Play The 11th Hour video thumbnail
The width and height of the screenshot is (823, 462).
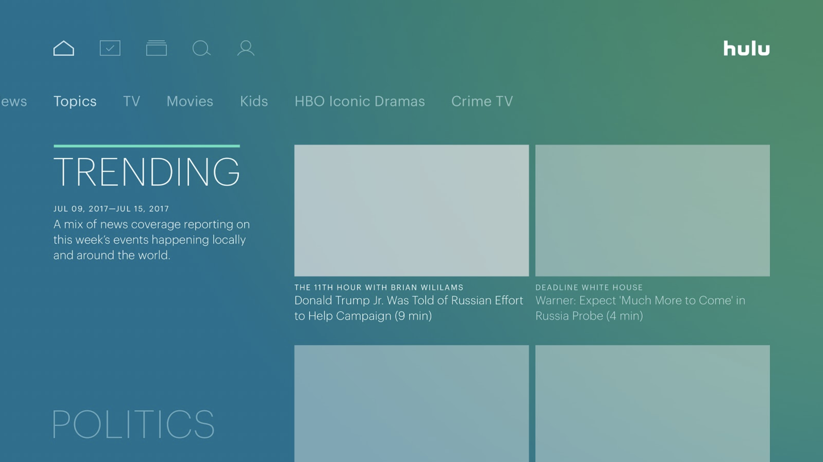[411, 210]
